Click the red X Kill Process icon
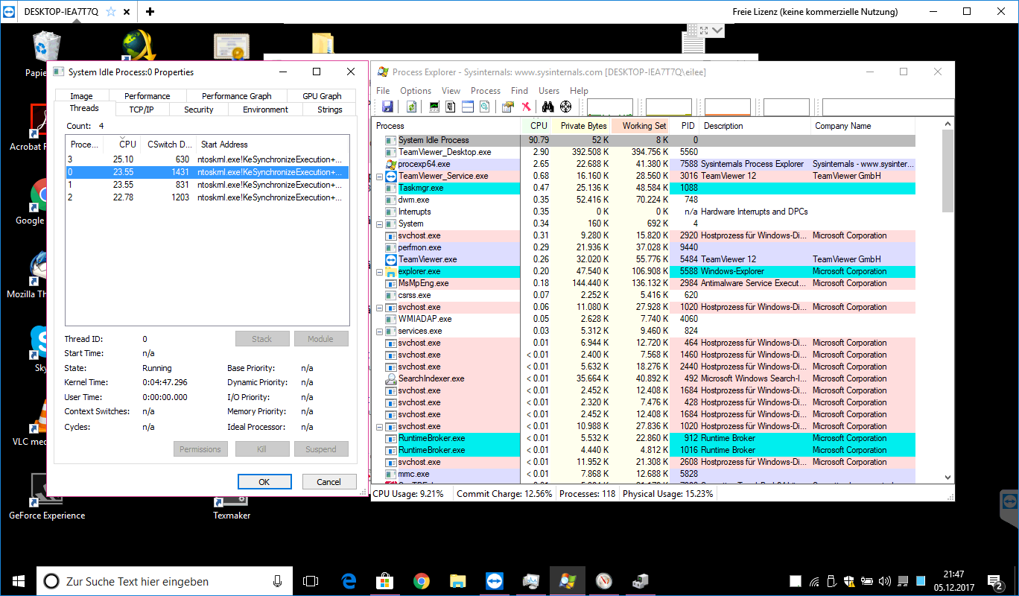 coord(526,107)
